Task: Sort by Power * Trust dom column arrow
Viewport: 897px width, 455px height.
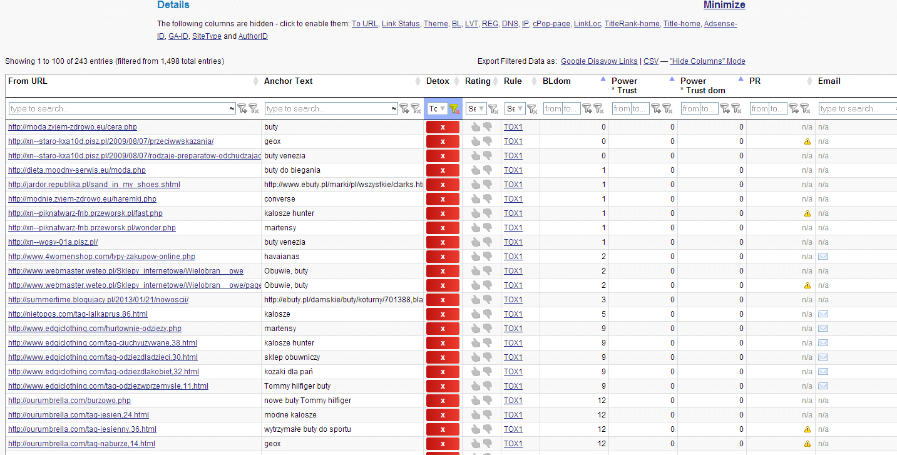Action: (x=741, y=79)
